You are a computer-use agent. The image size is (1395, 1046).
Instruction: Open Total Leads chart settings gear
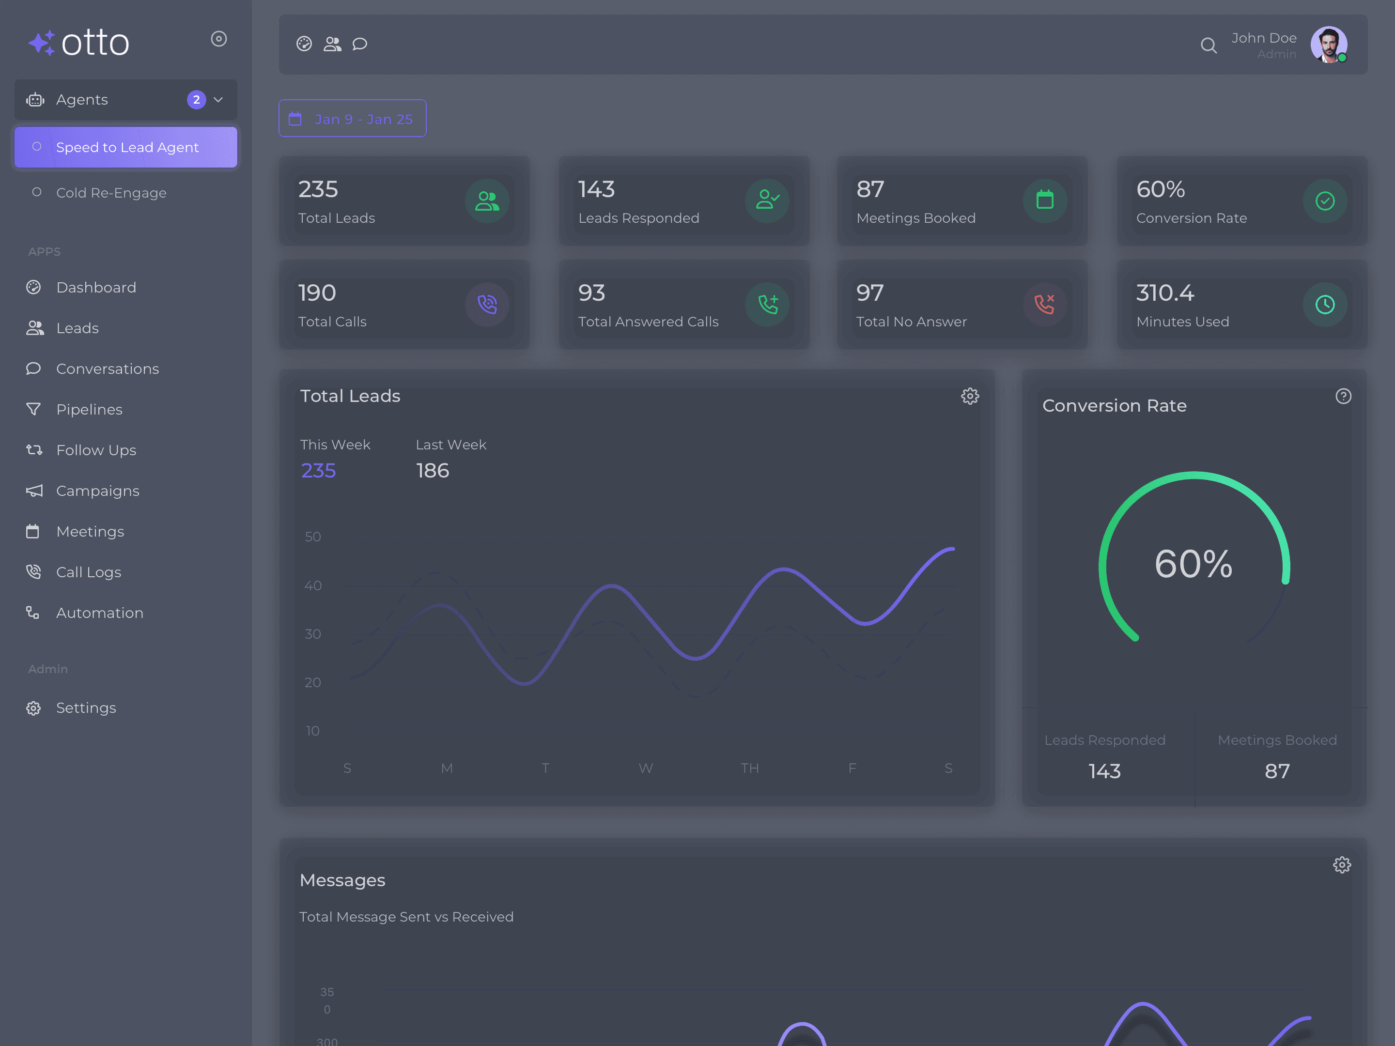coord(969,396)
